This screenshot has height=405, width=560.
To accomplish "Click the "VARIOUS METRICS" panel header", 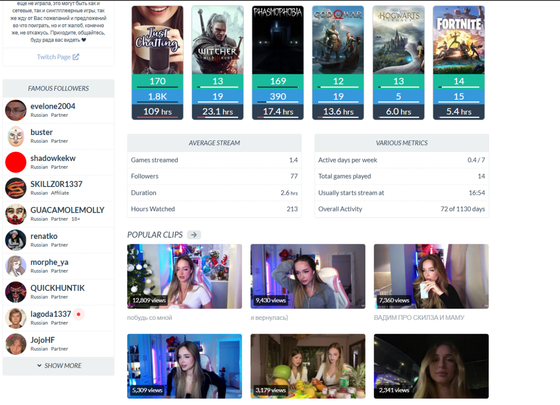I will [x=402, y=143].
